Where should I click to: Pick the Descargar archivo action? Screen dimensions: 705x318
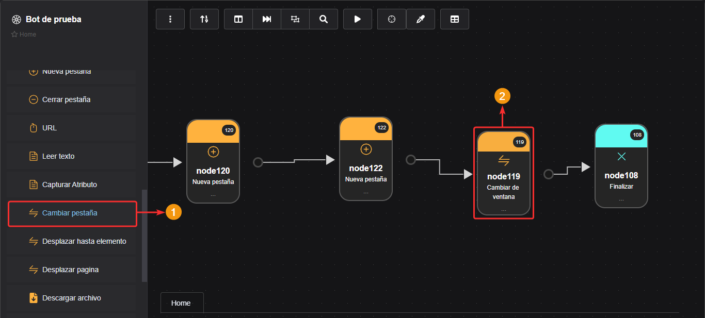(x=72, y=298)
